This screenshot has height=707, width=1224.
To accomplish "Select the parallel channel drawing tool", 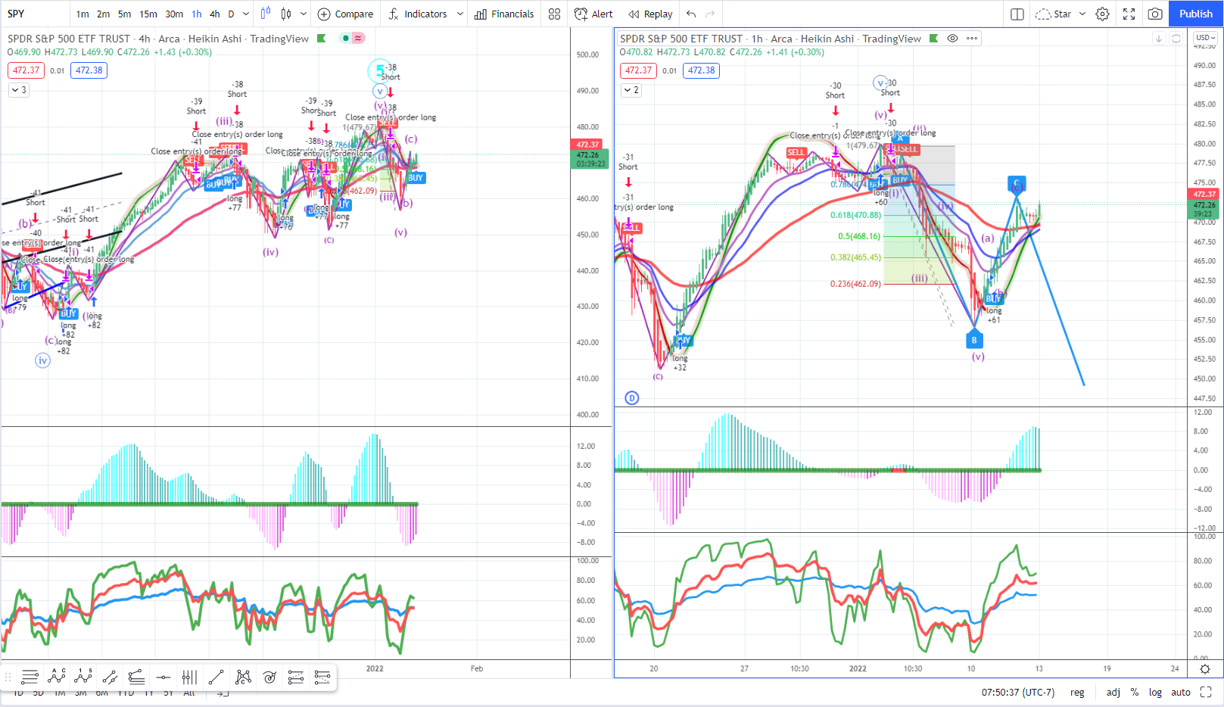I will pyautogui.click(x=110, y=677).
